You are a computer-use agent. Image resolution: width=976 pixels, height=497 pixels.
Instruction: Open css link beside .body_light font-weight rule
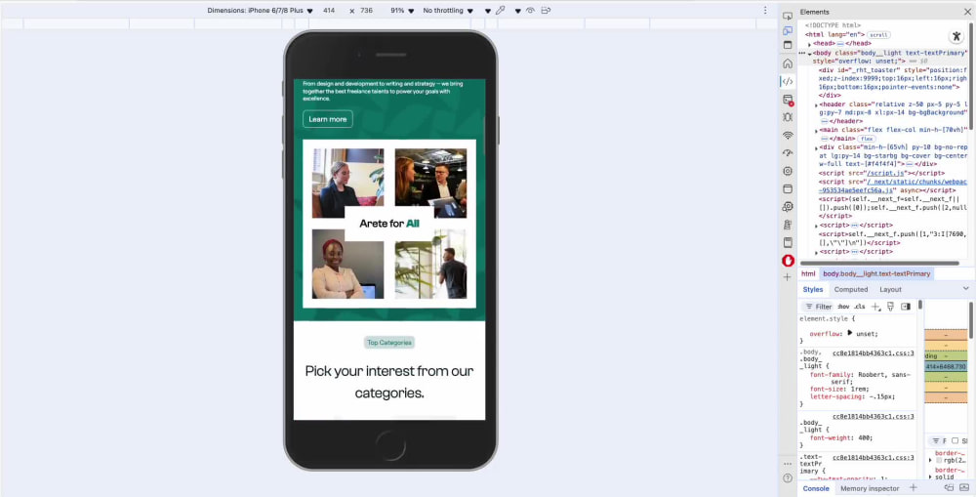point(874,417)
